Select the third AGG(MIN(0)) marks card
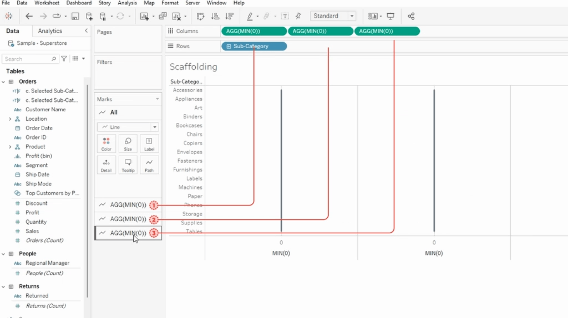 128,233
